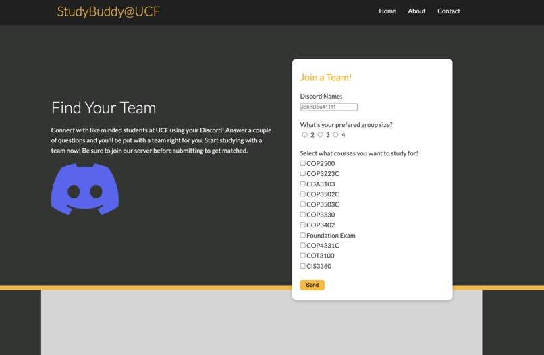Select group size 3 radio button

320,134
